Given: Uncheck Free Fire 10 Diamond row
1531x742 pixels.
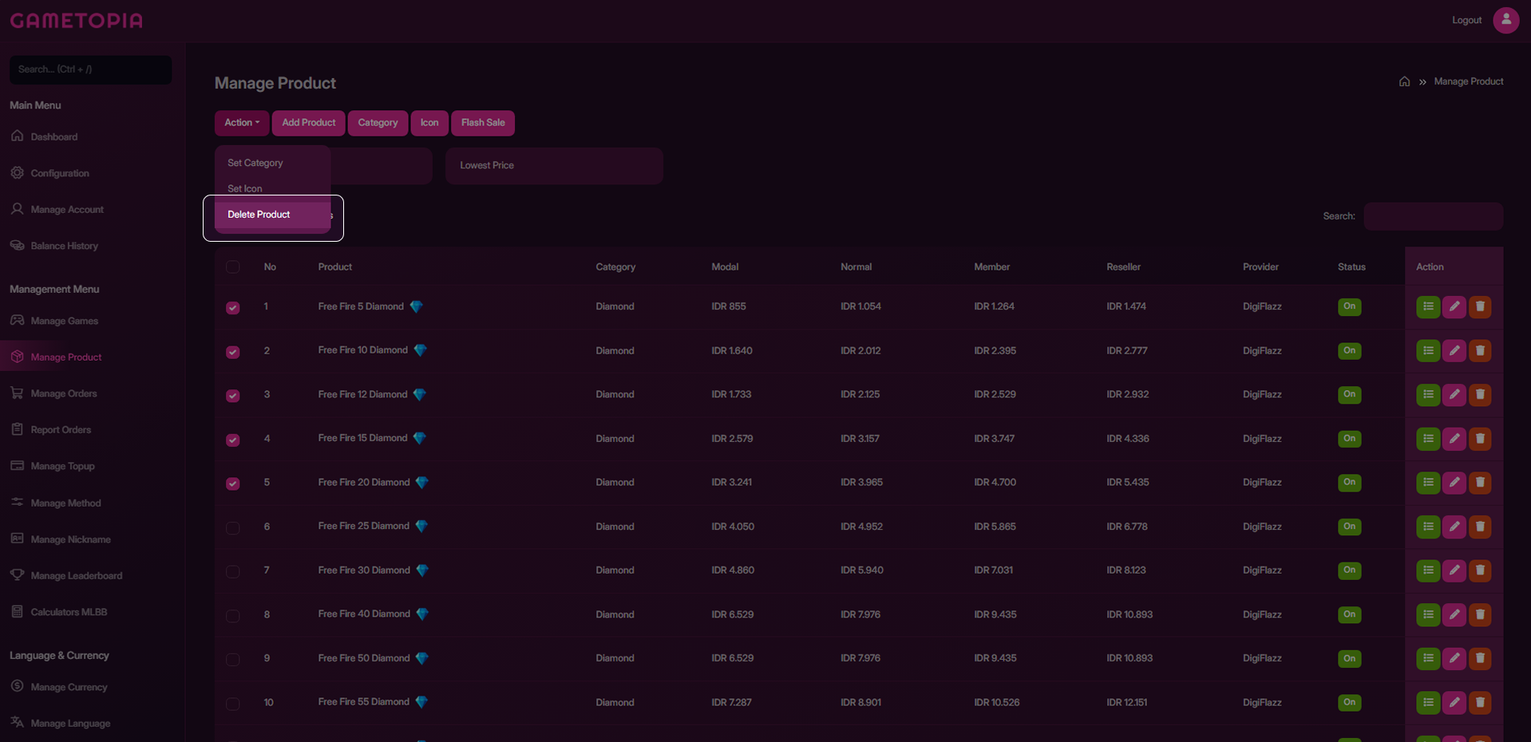Looking at the screenshot, I should click(x=232, y=352).
